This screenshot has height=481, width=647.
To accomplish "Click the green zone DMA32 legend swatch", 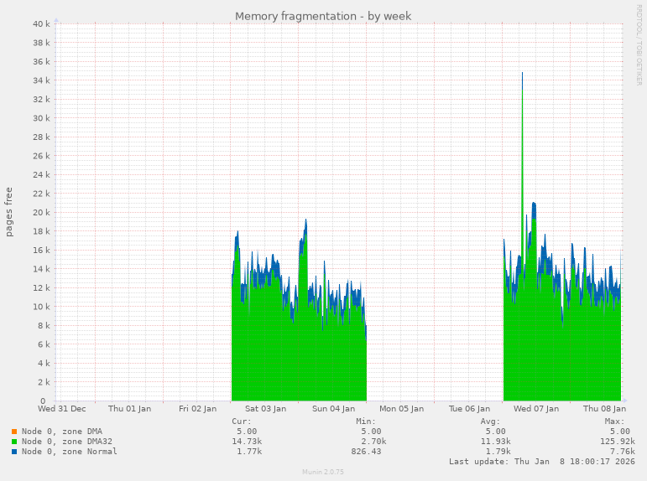I will (x=14, y=442).
